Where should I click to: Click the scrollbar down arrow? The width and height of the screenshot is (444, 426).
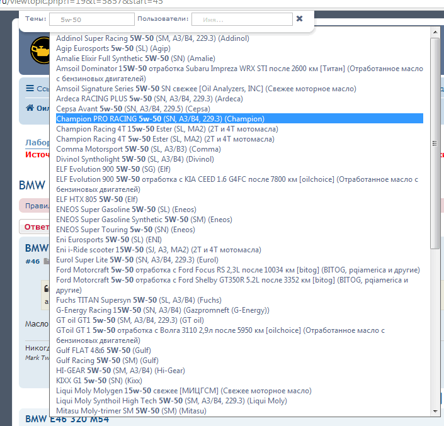click(435, 412)
